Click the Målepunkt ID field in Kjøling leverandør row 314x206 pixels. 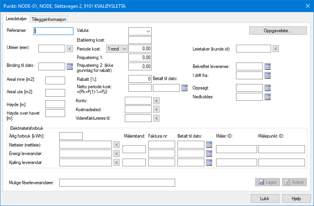point(282,162)
